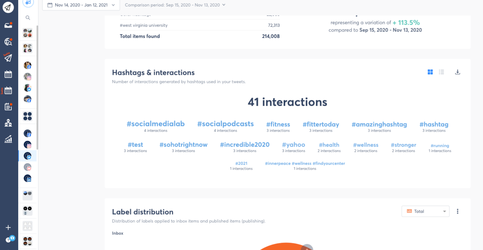The image size is (483, 250).
Task: Open the comparison period dropdown
Action: click(x=175, y=5)
